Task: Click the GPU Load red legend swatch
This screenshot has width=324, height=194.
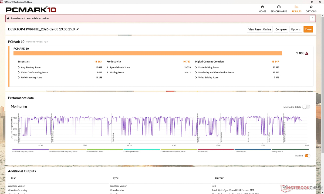Action: 215,149
